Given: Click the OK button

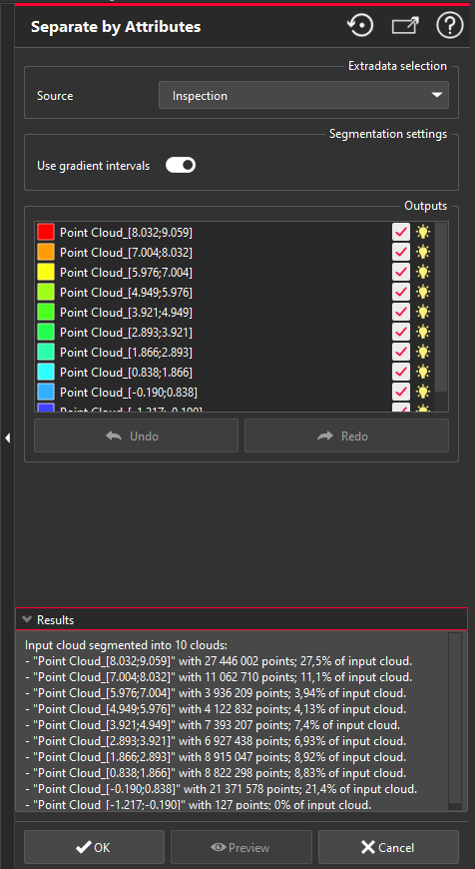Looking at the screenshot, I should [94, 847].
